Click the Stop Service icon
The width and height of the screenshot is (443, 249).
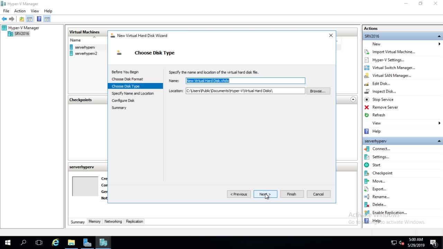click(367, 99)
